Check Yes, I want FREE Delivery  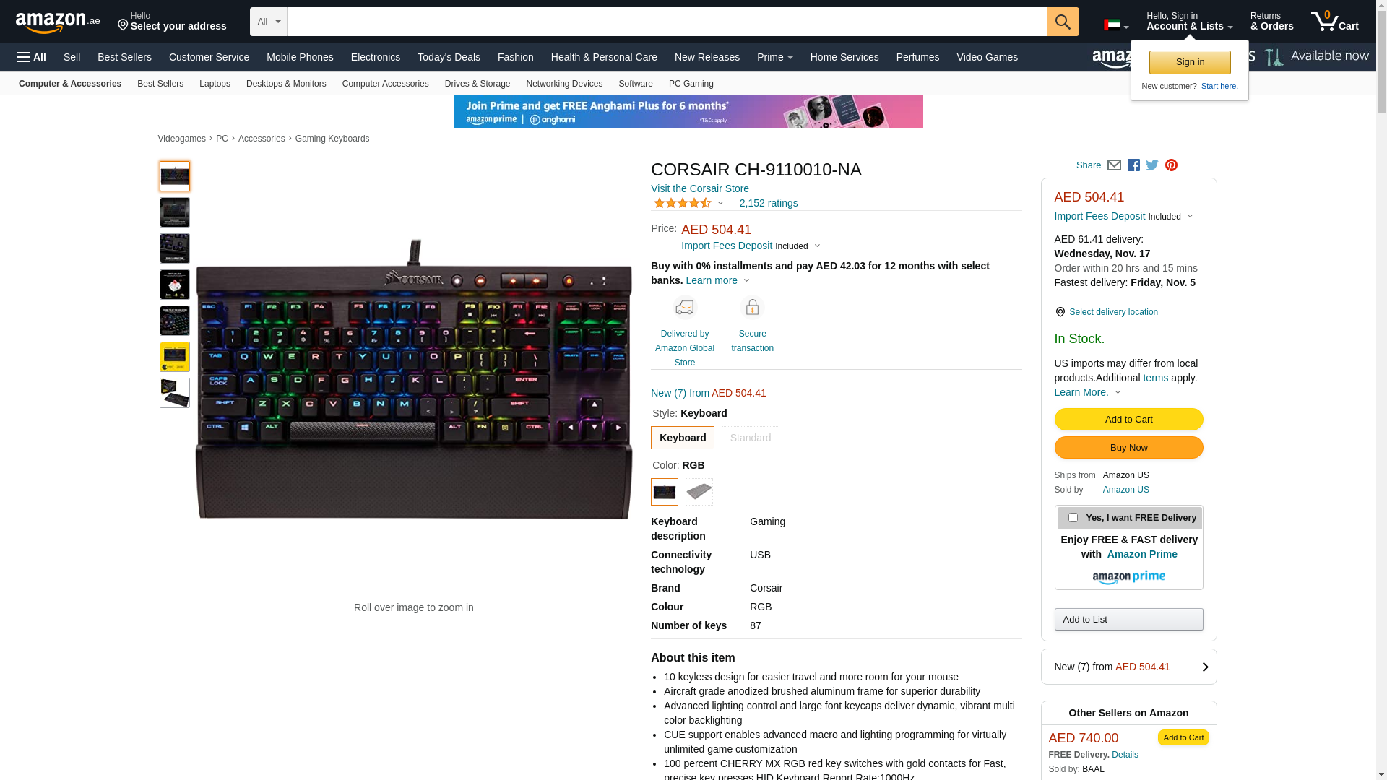(x=1073, y=518)
